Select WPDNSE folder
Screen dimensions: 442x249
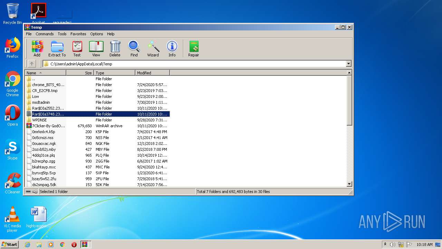point(97,120)
